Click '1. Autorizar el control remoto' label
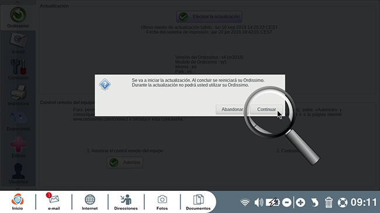This screenshot has height=213, width=380. pos(125,151)
